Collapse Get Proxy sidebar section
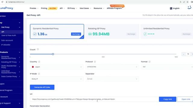The height and width of the screenshot is (108, 193). coord(20,27)
